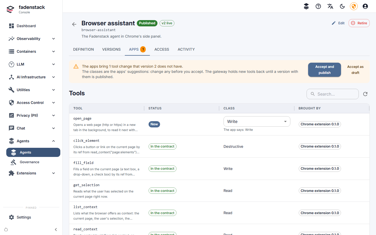Retire the Browser assistant agent

tap(359, 23)
